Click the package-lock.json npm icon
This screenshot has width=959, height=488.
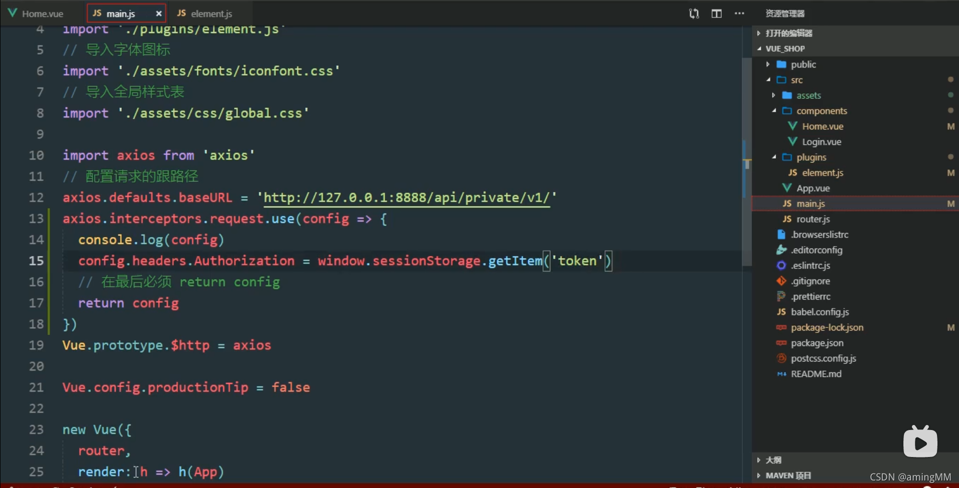781,327
